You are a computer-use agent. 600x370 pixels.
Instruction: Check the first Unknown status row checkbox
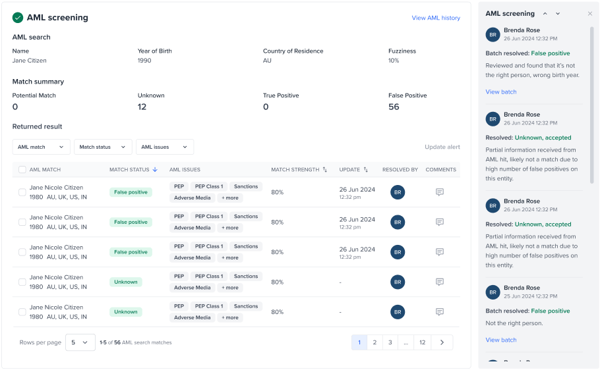[x=22, y=282]
